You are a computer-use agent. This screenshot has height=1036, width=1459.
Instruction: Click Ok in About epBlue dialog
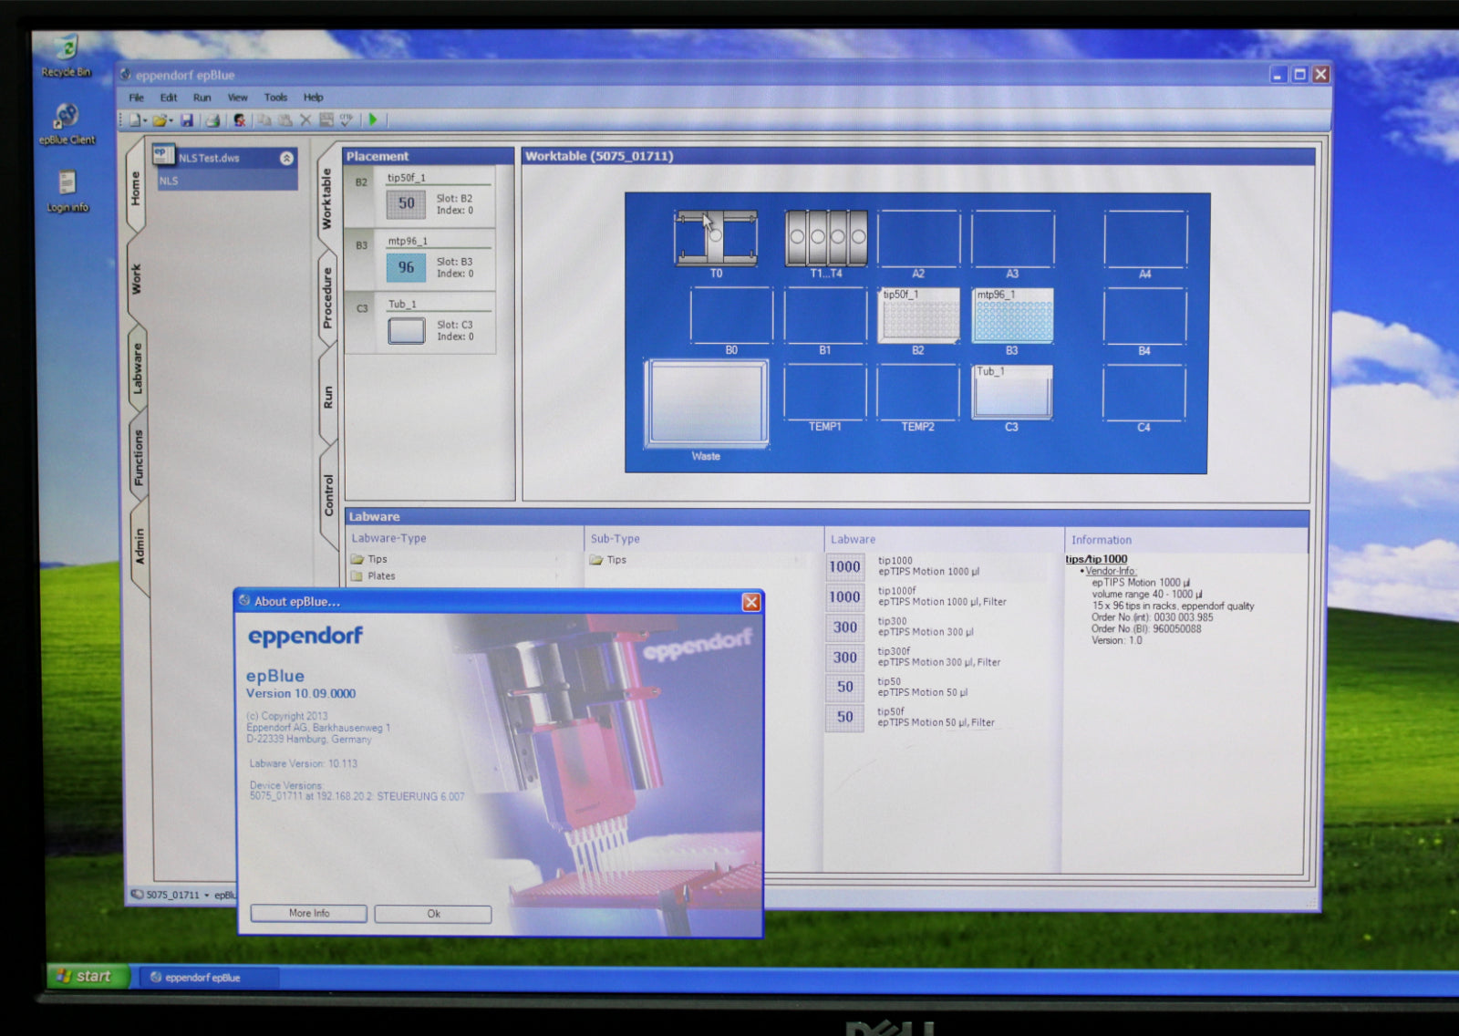pyautogui.click(x=433, y=914)
